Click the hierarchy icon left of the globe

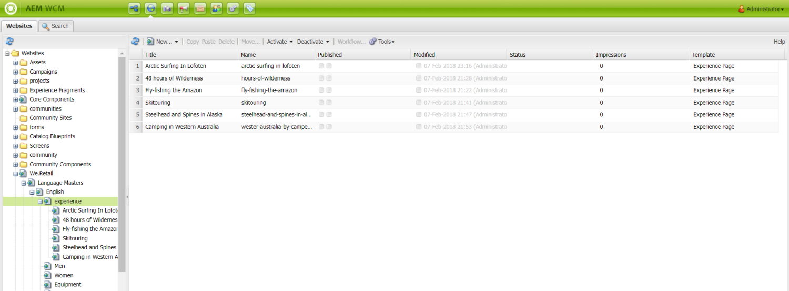[135, 8]
